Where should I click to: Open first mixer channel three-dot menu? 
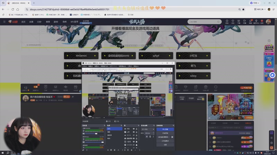click(83, 131)
